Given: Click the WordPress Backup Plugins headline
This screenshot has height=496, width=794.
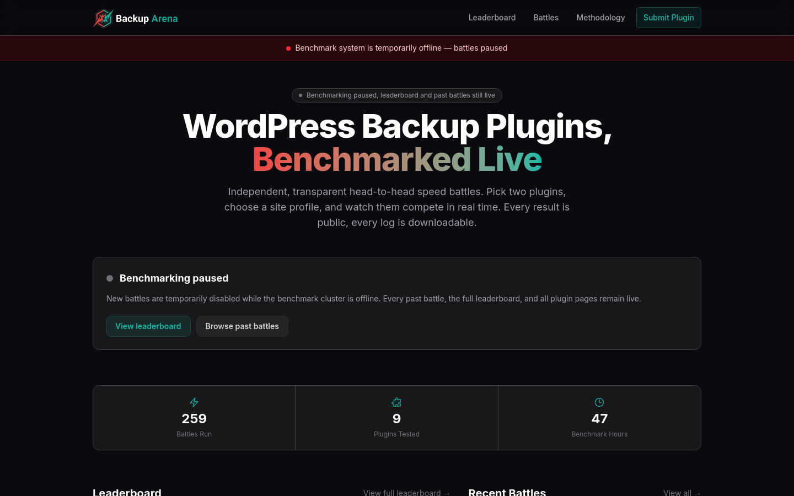Looking at the screenshot, I should (x=397, y=126).
